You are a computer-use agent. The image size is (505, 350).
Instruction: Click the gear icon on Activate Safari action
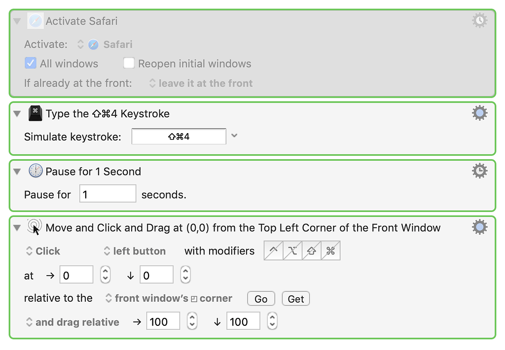click(x=479, y=20)
